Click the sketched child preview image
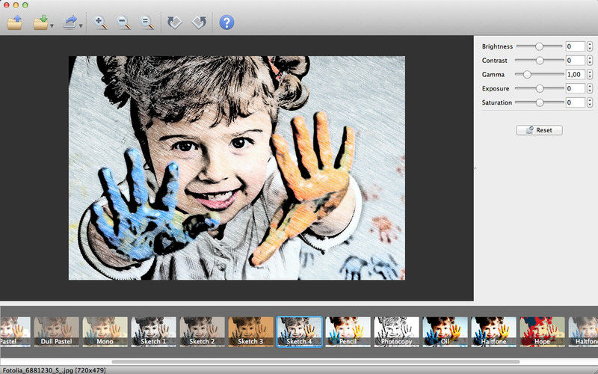This screenshot has height=374, width=598. (237, 168)
